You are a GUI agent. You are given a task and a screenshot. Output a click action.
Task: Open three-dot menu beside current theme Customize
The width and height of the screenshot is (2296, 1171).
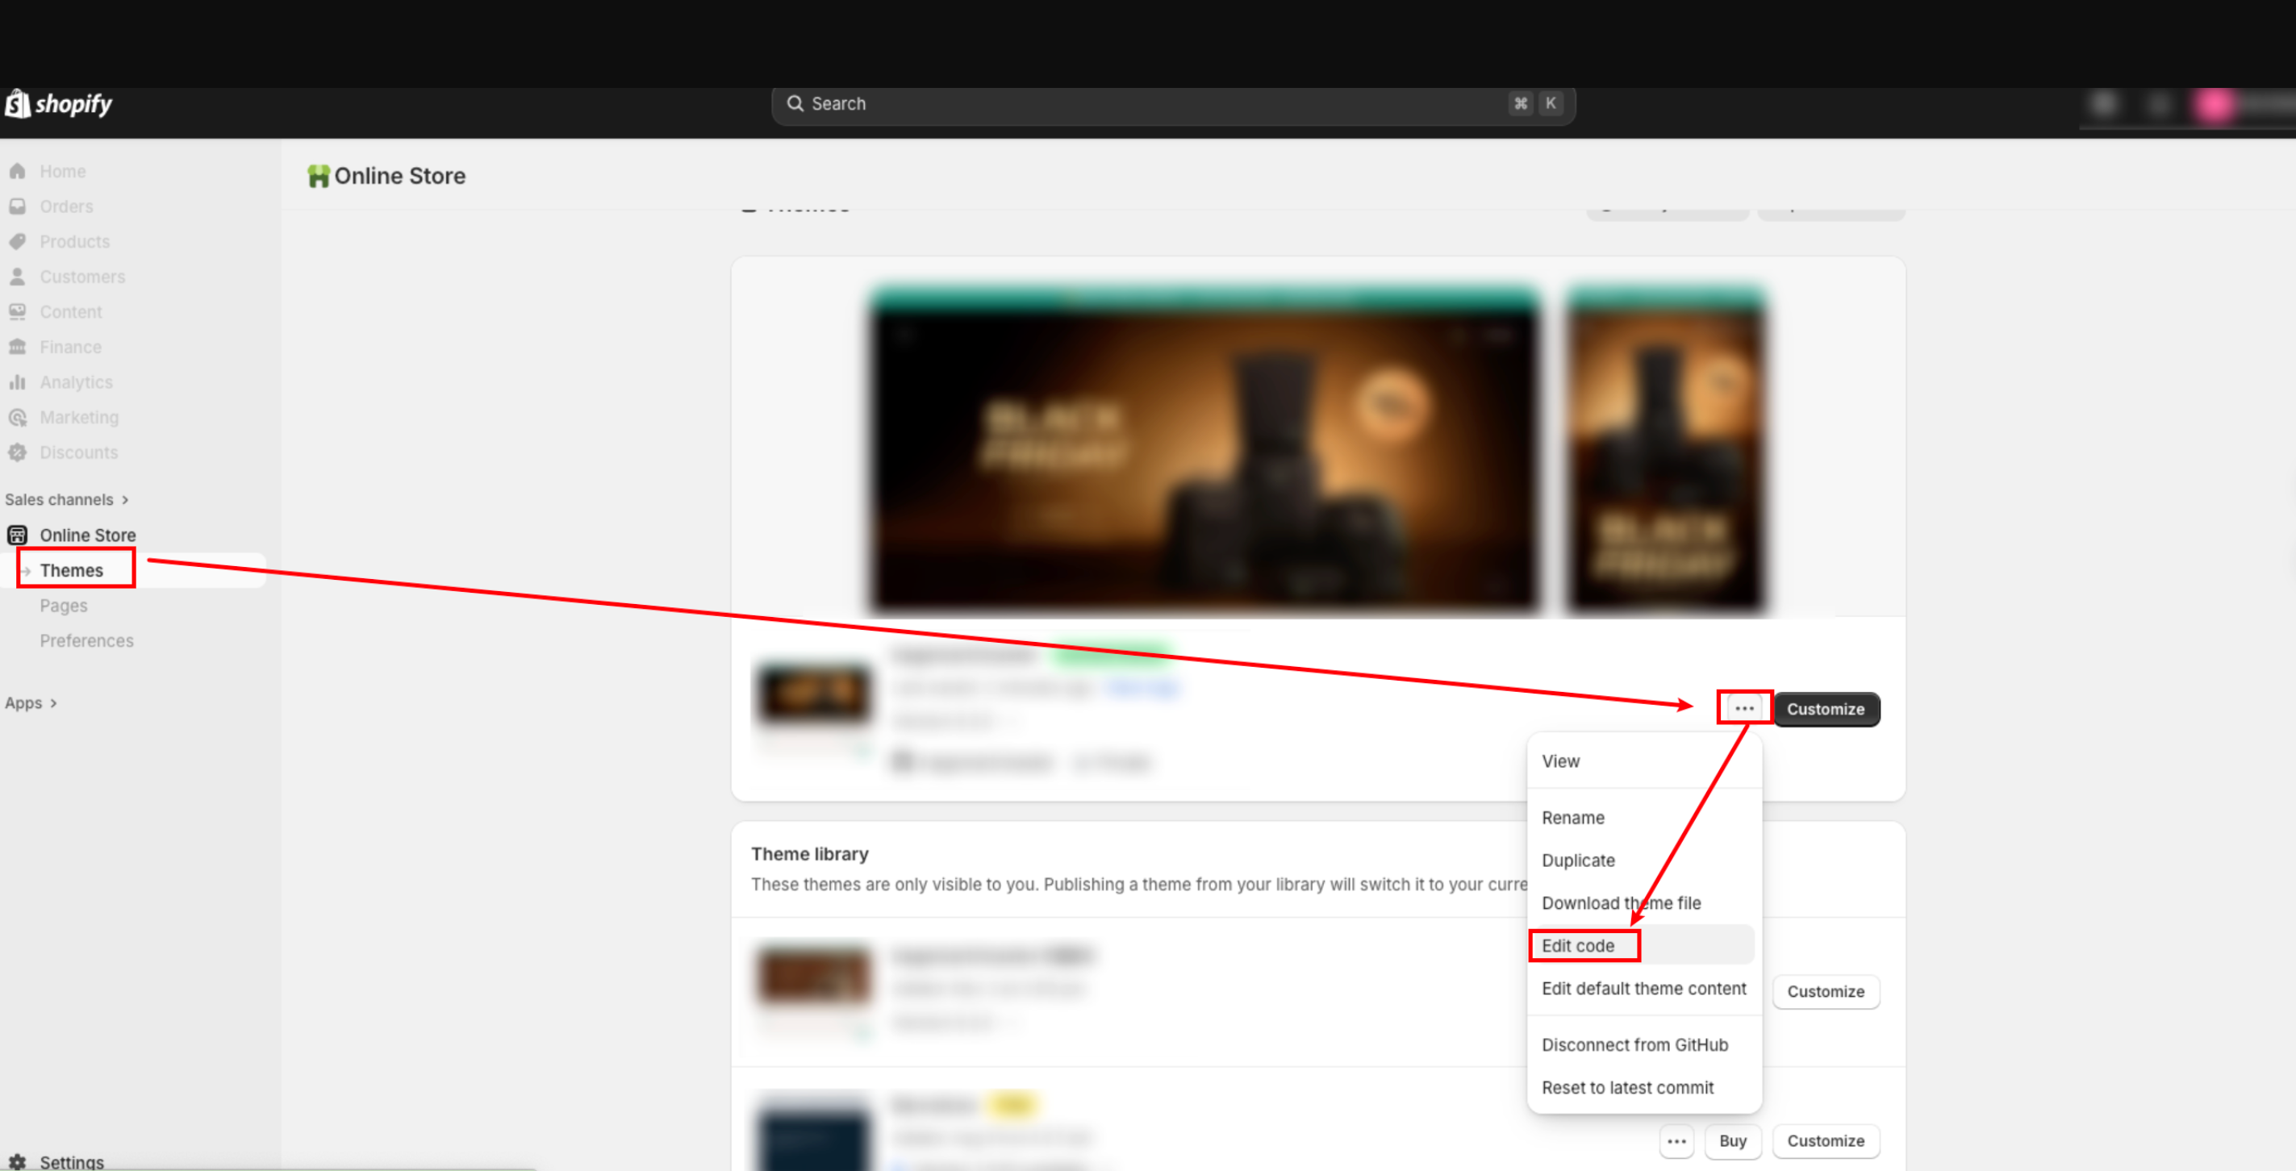tap(1743, 708)
